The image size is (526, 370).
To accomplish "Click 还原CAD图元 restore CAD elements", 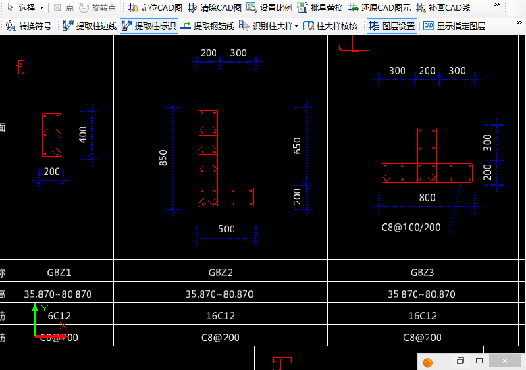I will tap(379, 7).
